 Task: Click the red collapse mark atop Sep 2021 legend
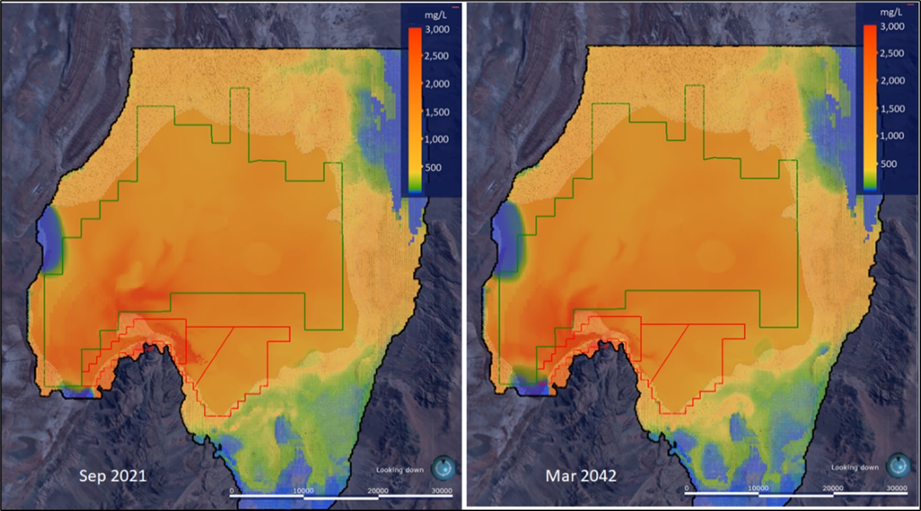[457, 7]
